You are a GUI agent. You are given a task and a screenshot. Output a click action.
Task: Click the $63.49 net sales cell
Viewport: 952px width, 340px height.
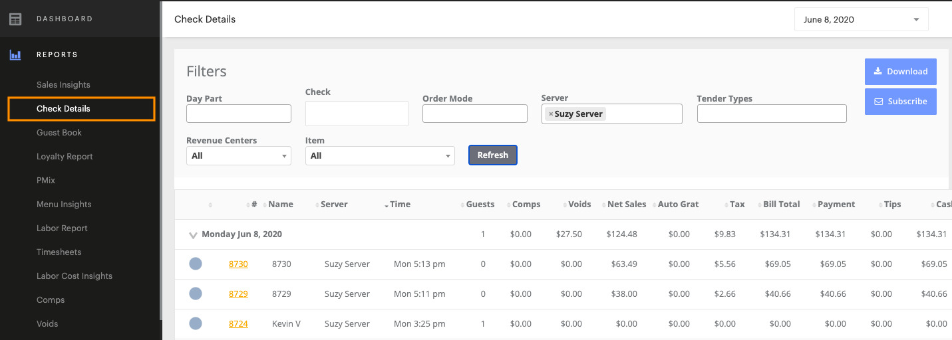point(624,264)
